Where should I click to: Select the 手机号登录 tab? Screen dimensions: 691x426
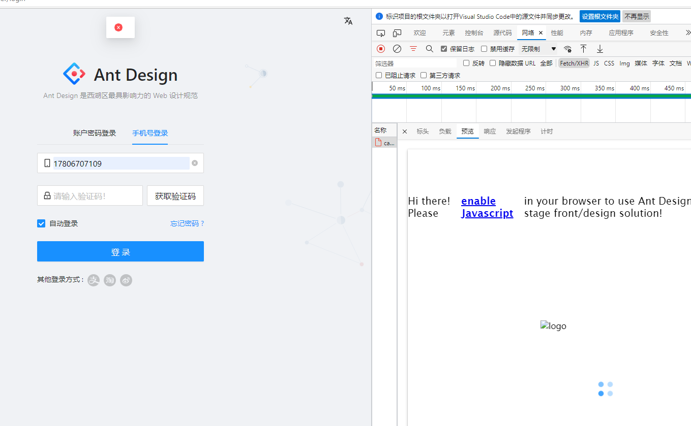(150, 133)
